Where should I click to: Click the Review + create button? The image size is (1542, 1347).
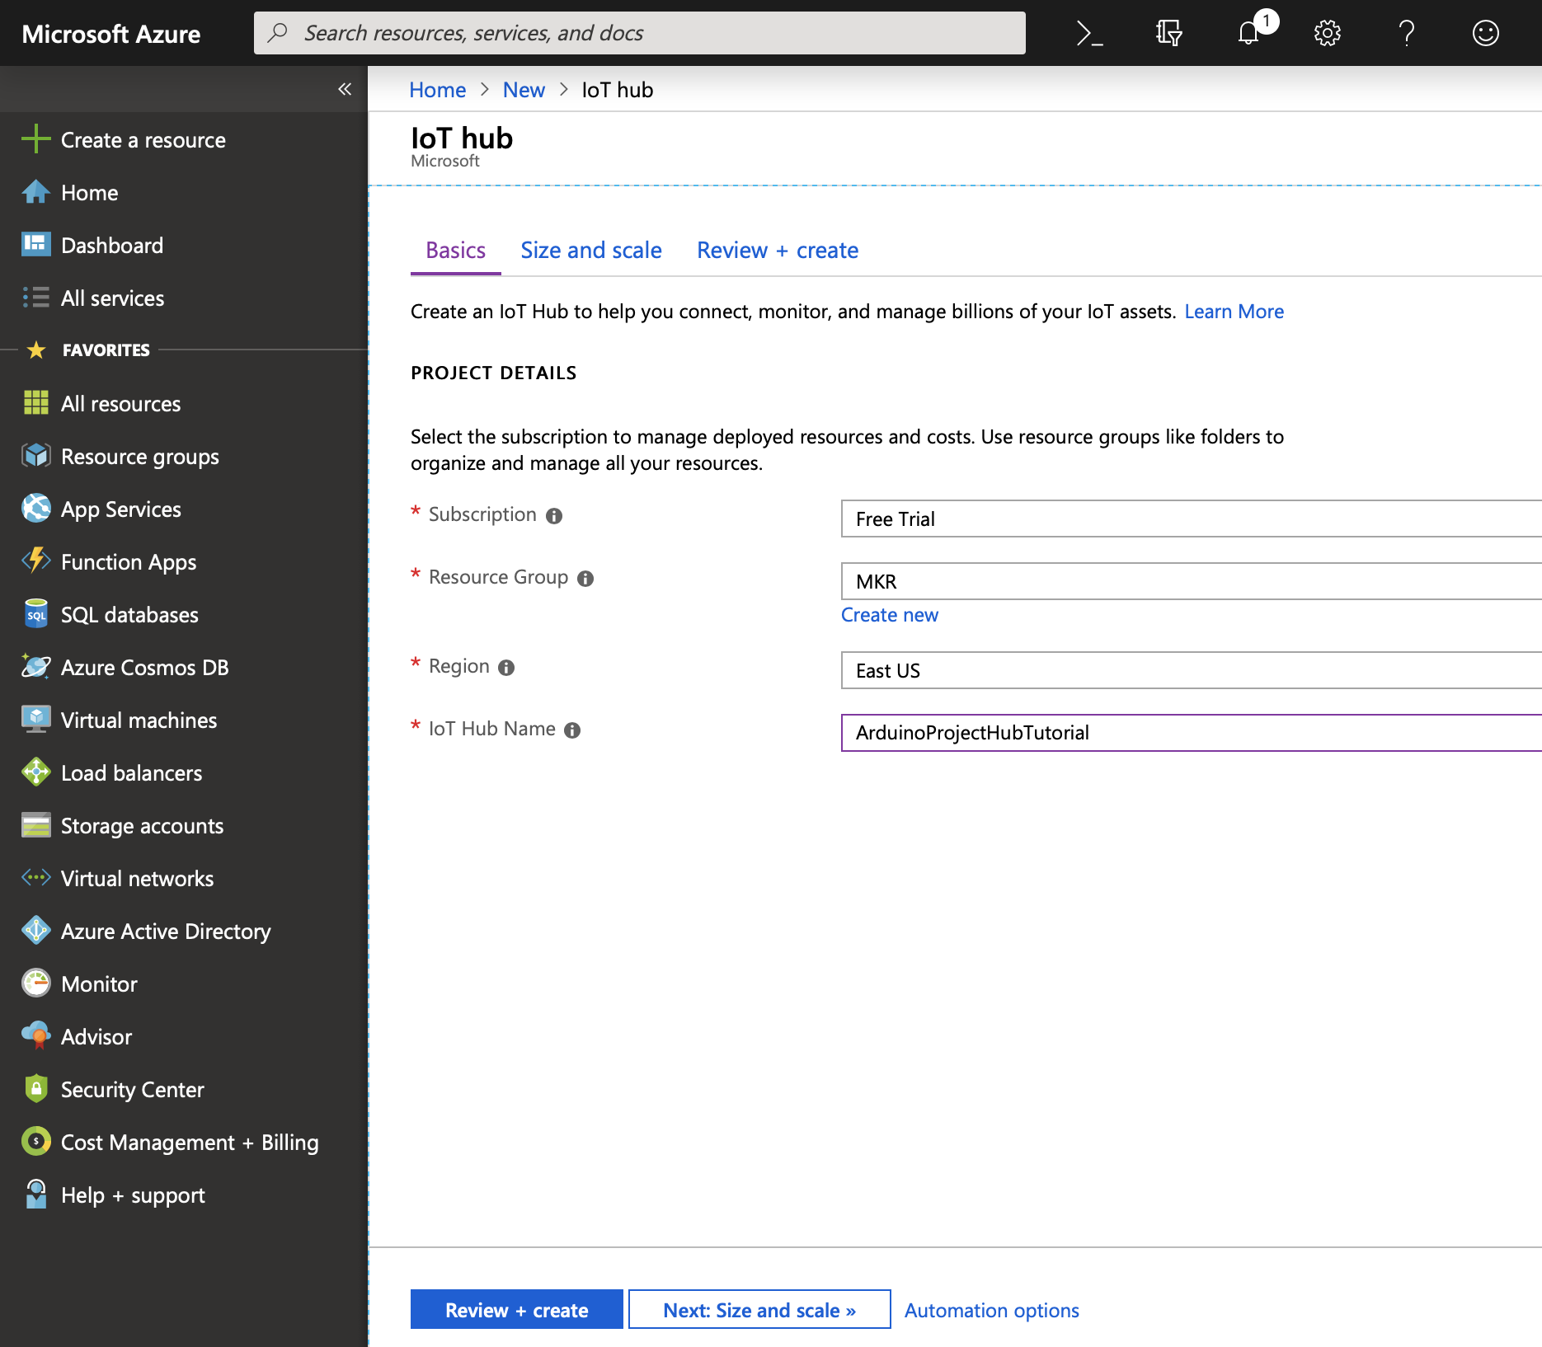pyautogui.click(x=515, y=1309)
